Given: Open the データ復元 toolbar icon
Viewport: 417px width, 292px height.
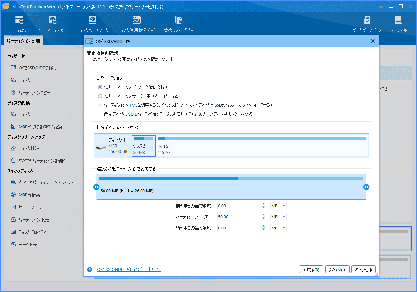Looking at the screenshot, I should coord(19,24).
